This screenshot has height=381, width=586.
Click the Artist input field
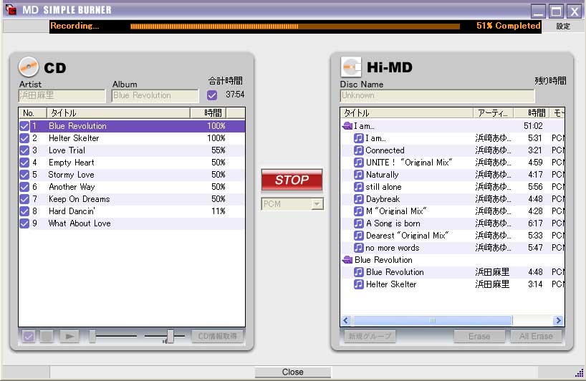[x=62, y=96]
